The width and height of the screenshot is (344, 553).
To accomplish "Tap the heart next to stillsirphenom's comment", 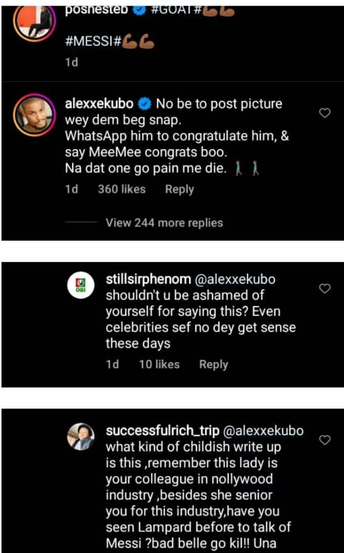I will pos(324,288).
